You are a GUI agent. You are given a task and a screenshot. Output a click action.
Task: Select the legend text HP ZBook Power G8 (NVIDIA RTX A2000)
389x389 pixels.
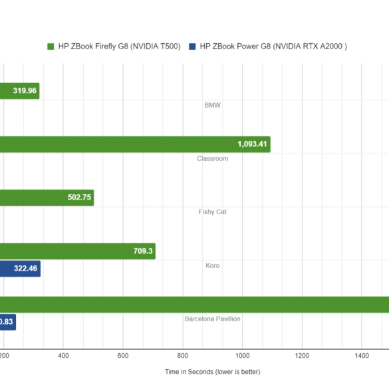click(x=273, y=47)
